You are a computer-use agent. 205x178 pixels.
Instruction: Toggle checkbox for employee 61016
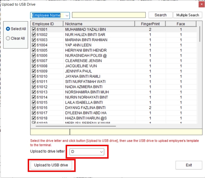[34, 108]
